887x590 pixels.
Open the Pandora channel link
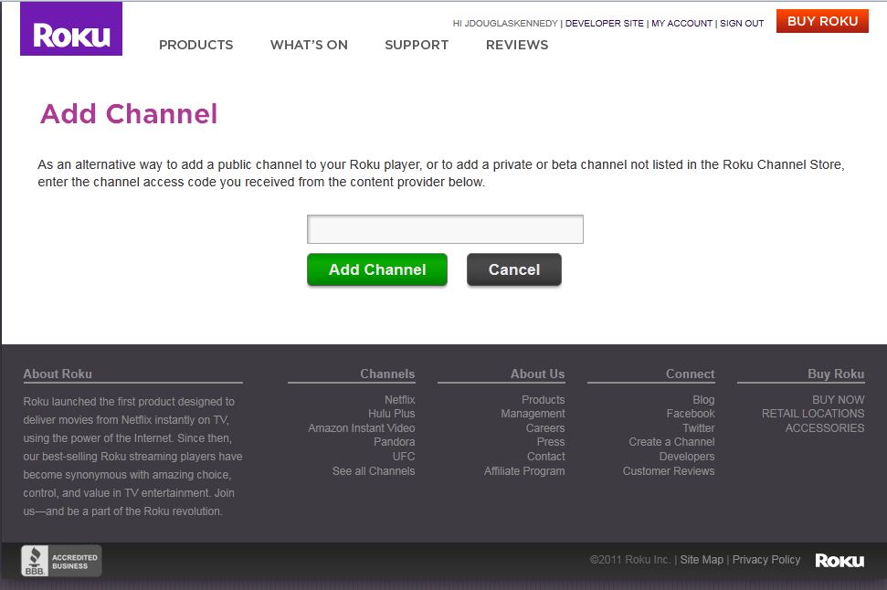(395, 442)
